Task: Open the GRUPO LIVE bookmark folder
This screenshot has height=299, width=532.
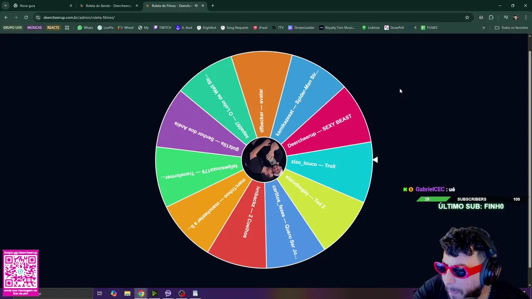Action: [12, 28]
